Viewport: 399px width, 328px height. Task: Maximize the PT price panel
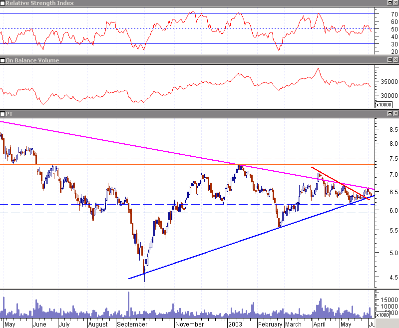tap(390, 113)
